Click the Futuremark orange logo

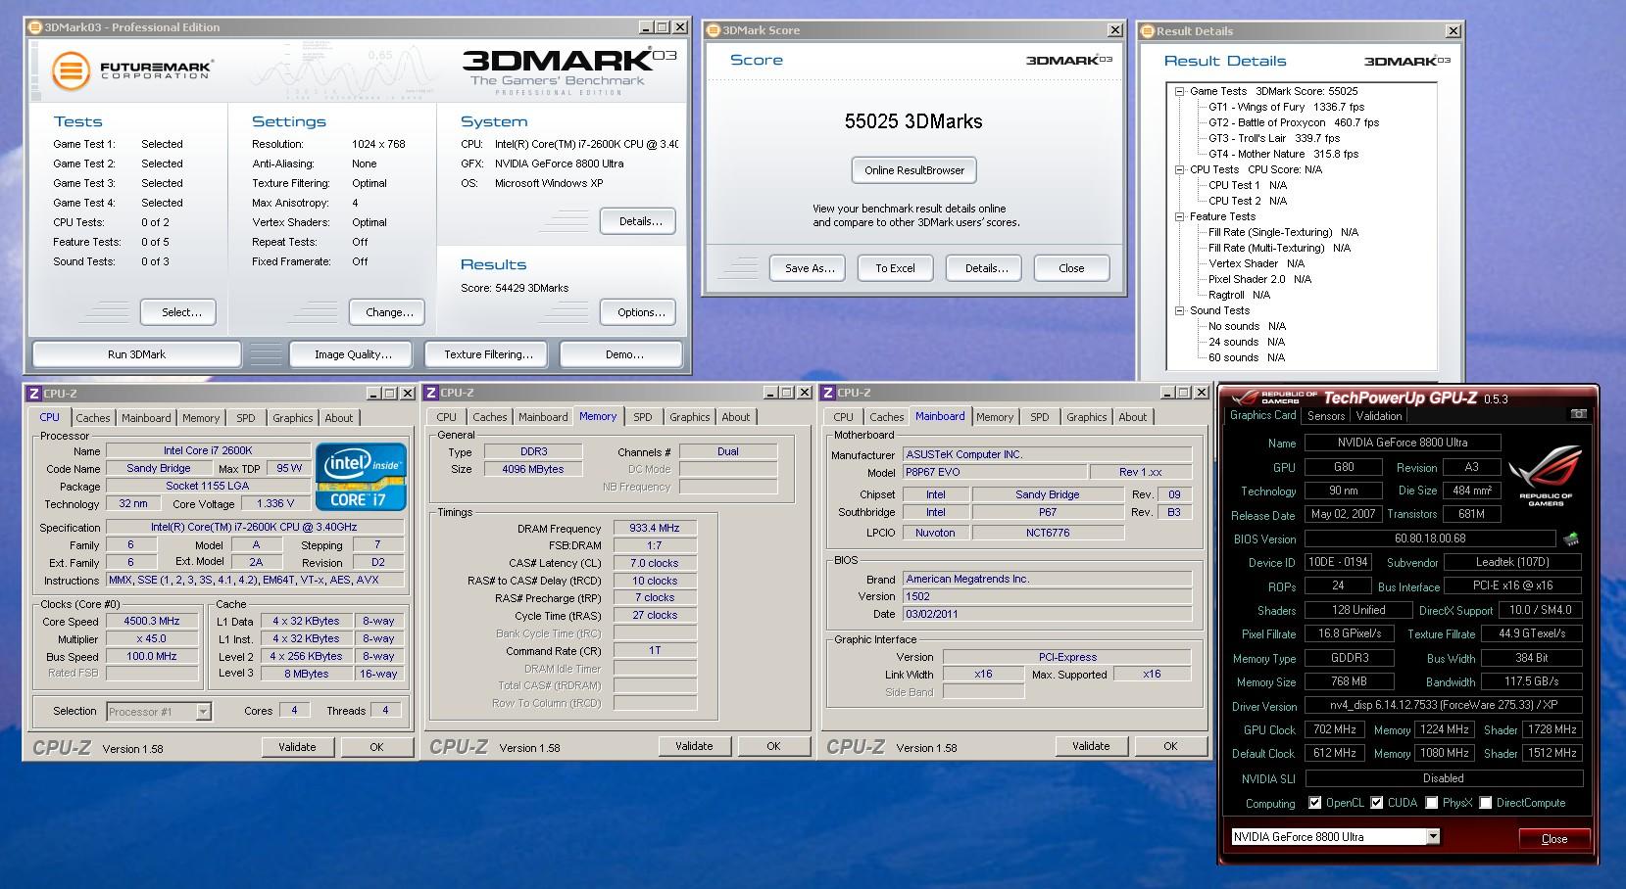pos(70,71)
